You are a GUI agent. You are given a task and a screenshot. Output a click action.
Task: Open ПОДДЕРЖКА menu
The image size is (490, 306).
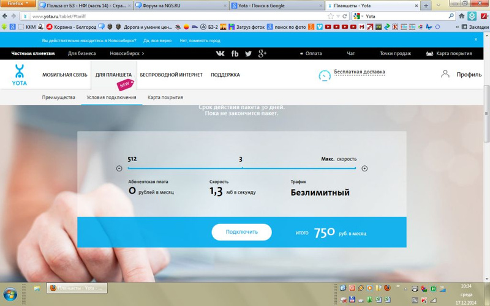(x=225, y=75)
